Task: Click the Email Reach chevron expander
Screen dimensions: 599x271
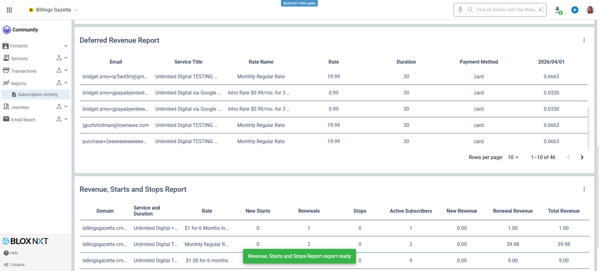Action: pyautogui.click(x=66, y=119)
